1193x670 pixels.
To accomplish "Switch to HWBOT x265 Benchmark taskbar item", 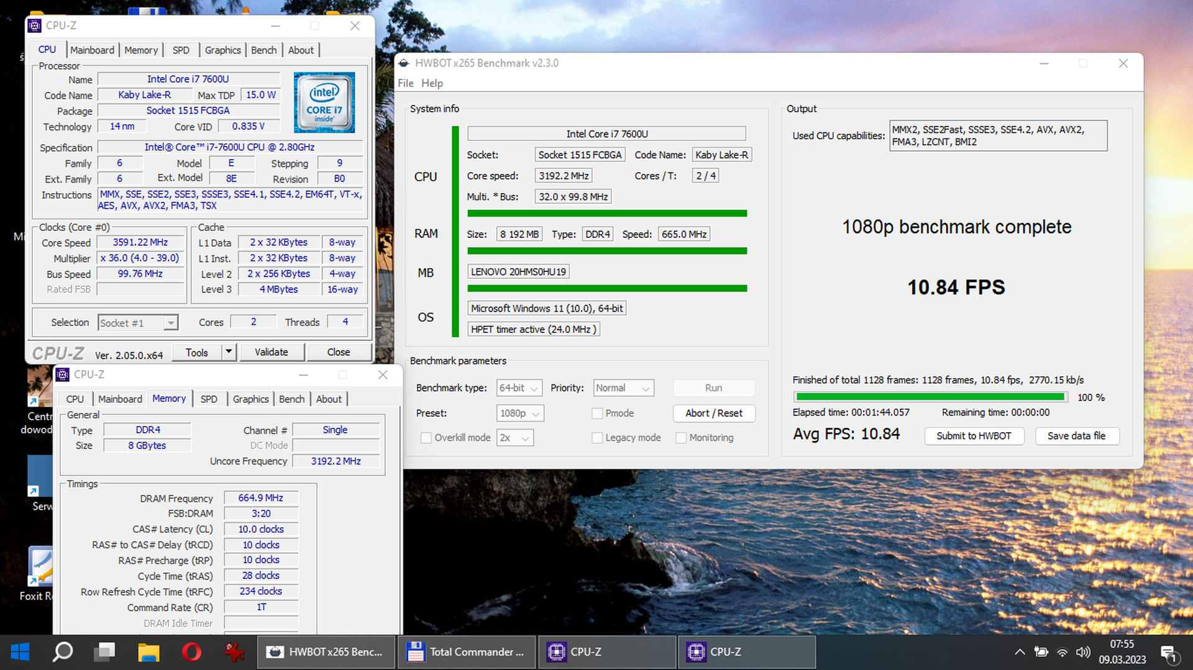I will 326,652.
